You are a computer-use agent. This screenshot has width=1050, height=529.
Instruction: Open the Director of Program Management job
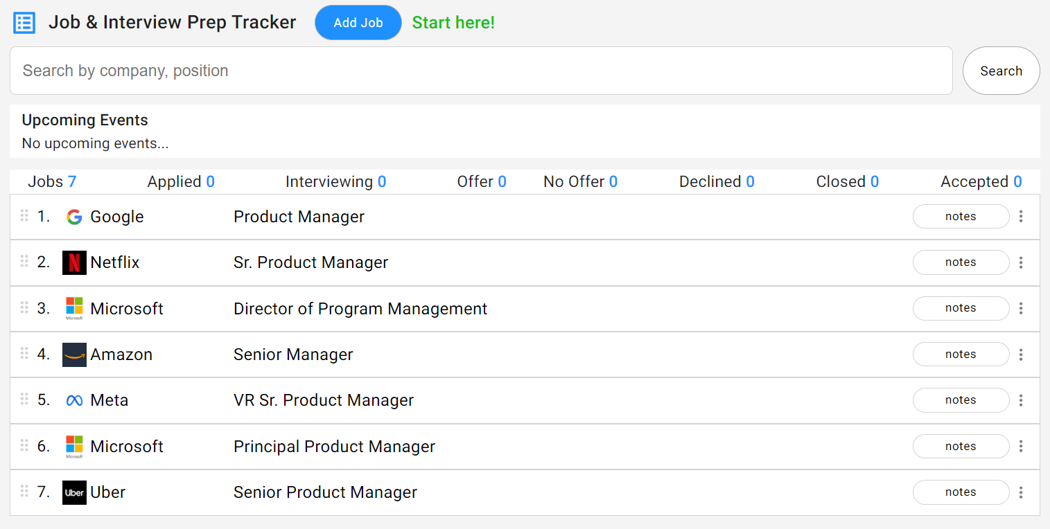click(x=360, y=309)
